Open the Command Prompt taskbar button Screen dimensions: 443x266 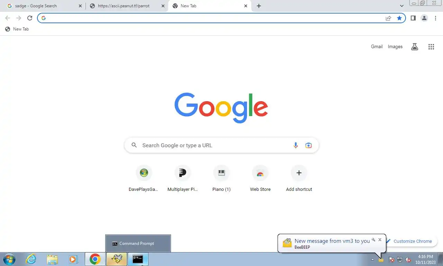(138, 259)
